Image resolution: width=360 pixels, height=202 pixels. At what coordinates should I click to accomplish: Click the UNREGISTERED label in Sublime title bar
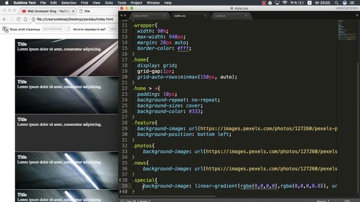coord(347,8)
